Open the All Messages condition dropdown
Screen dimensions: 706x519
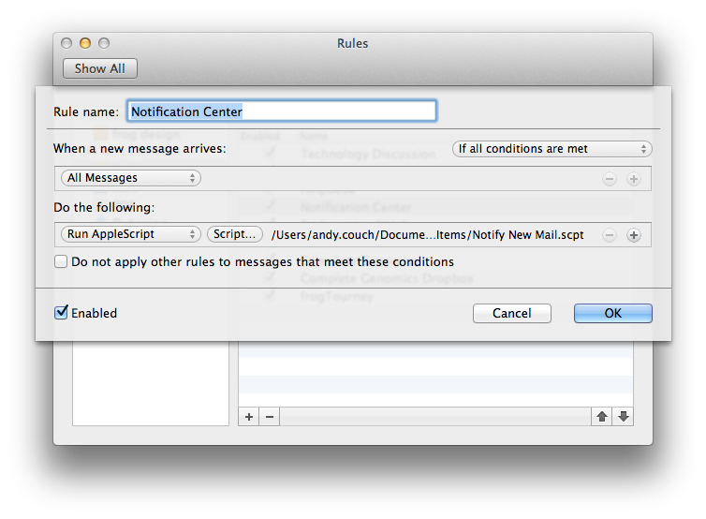[x=131, y=178]
